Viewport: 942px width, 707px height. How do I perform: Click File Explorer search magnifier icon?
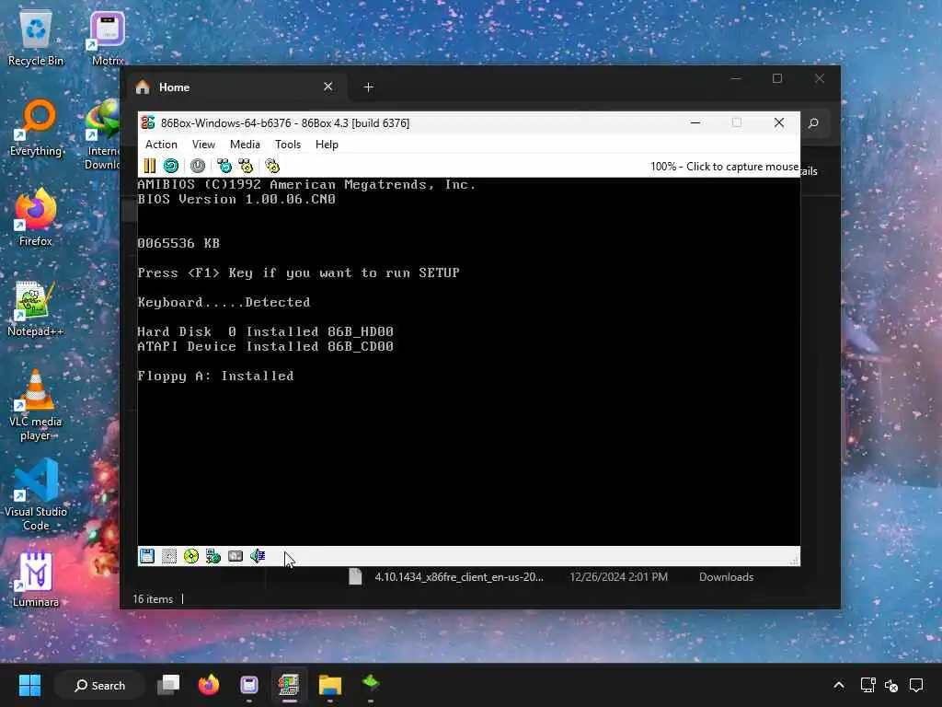pos(813,123)
